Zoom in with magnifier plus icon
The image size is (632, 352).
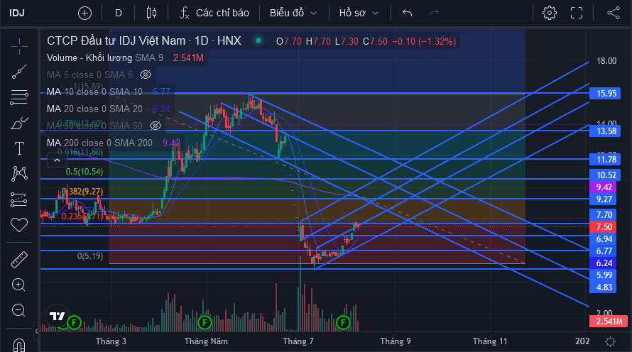(19, 285)
